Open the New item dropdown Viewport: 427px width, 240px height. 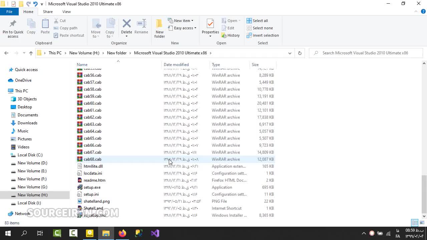coord(180,21)
